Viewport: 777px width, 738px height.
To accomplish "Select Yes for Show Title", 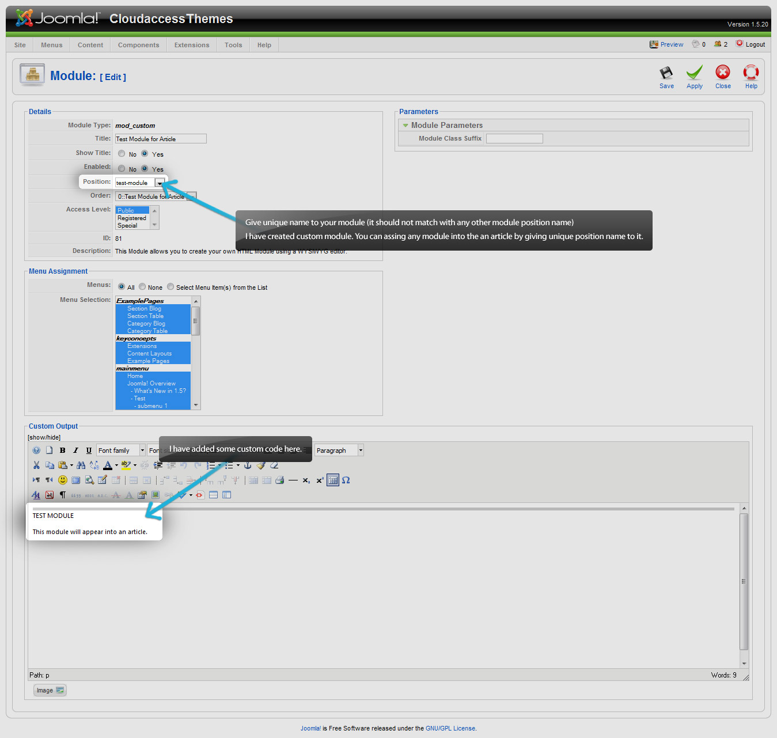I will coord(145,154).
